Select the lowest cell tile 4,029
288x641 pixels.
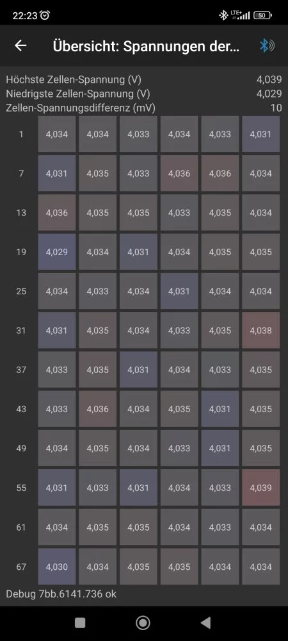(x=57, y=252)
